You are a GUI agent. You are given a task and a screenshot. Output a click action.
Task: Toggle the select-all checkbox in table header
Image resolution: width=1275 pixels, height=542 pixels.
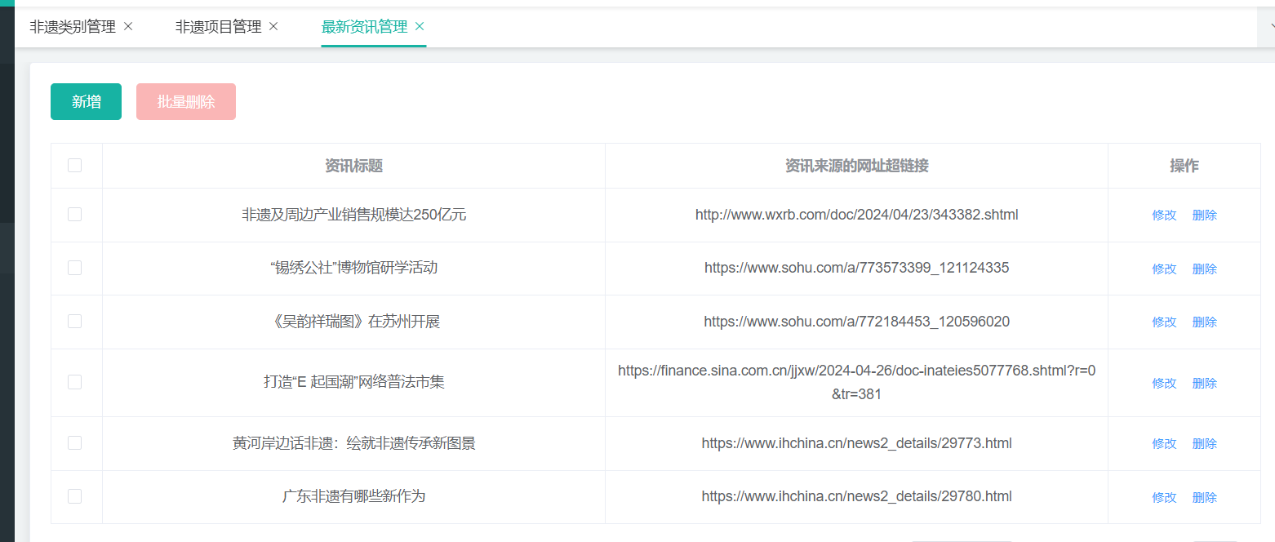pos(75,166)
